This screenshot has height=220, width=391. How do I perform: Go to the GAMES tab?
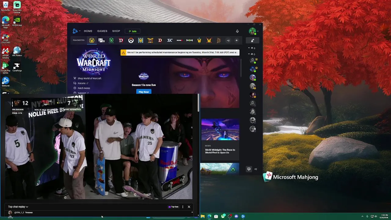pos(102,31)
